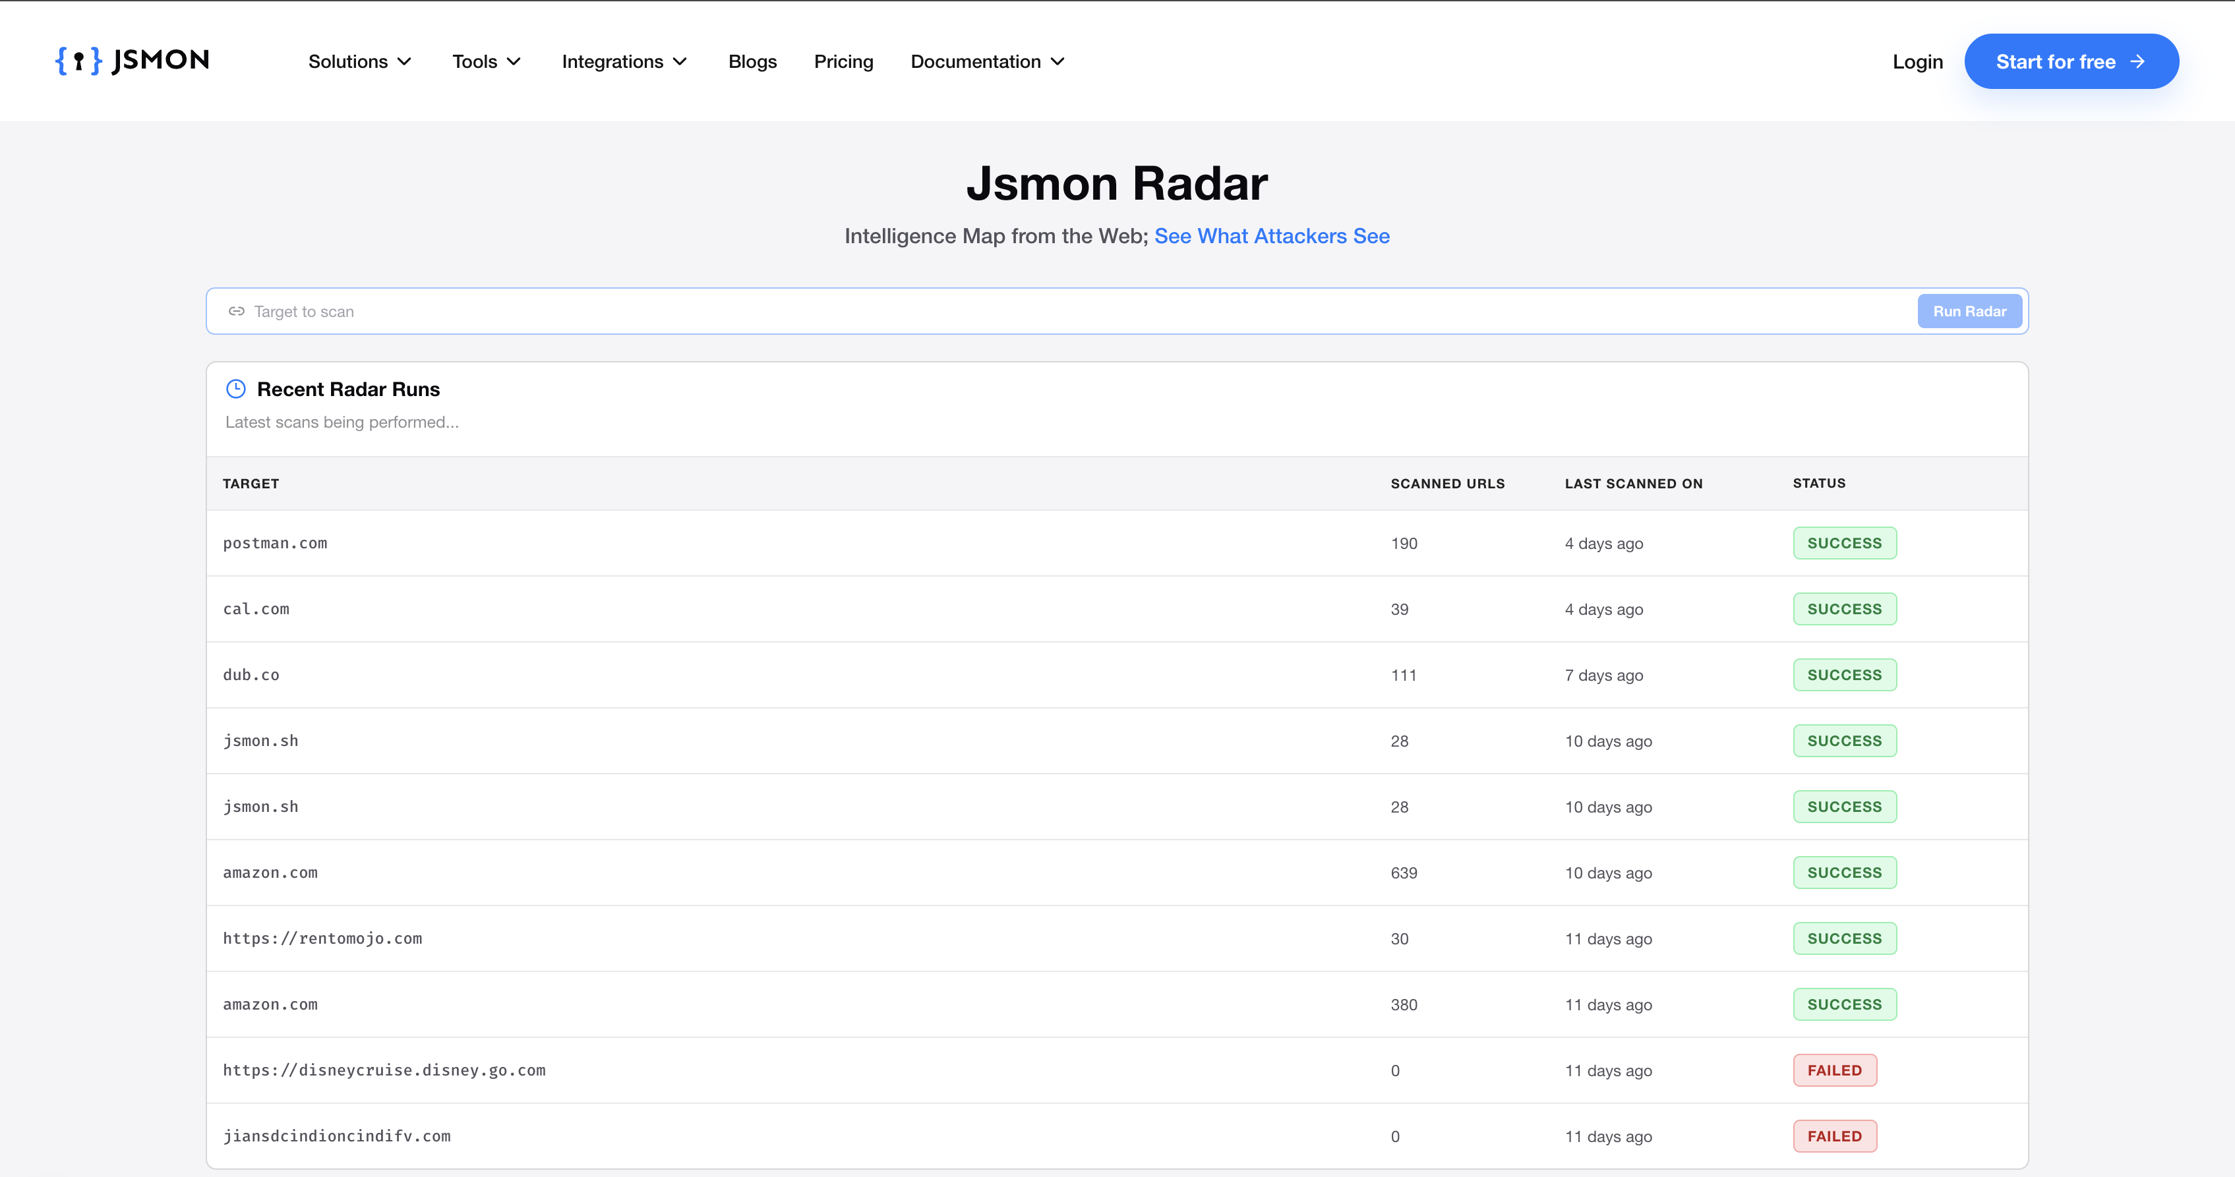Select the postman.com target row
The width and height of the screenshot is (2235, 1177).
[1117, 543]
